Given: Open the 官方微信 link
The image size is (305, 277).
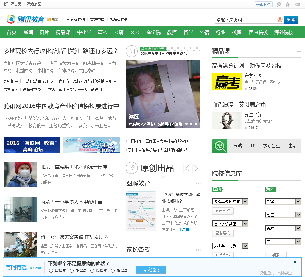Looking at the screenshot, I should point(97,20).
